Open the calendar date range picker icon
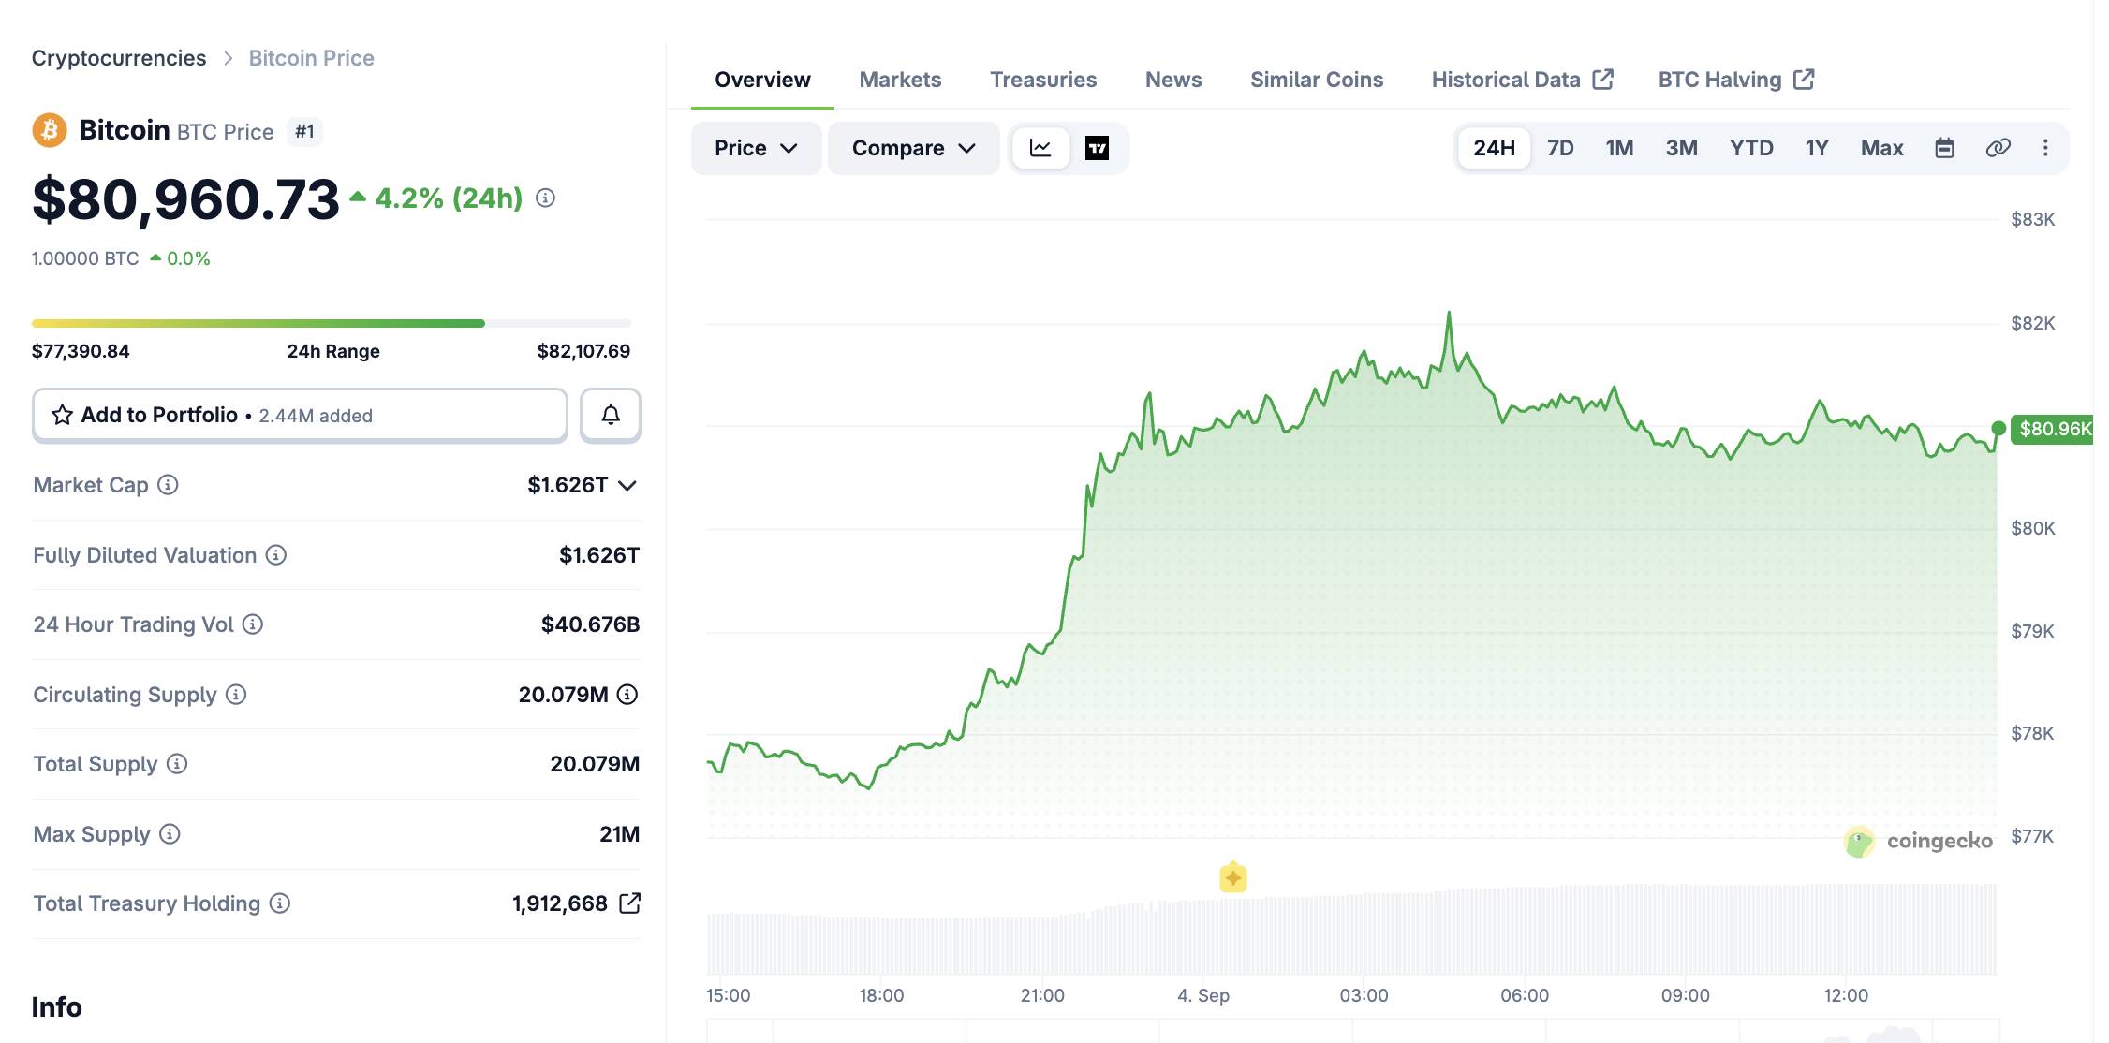The height and width of the screenshot is (1043, 2109). pos(1944,148)
